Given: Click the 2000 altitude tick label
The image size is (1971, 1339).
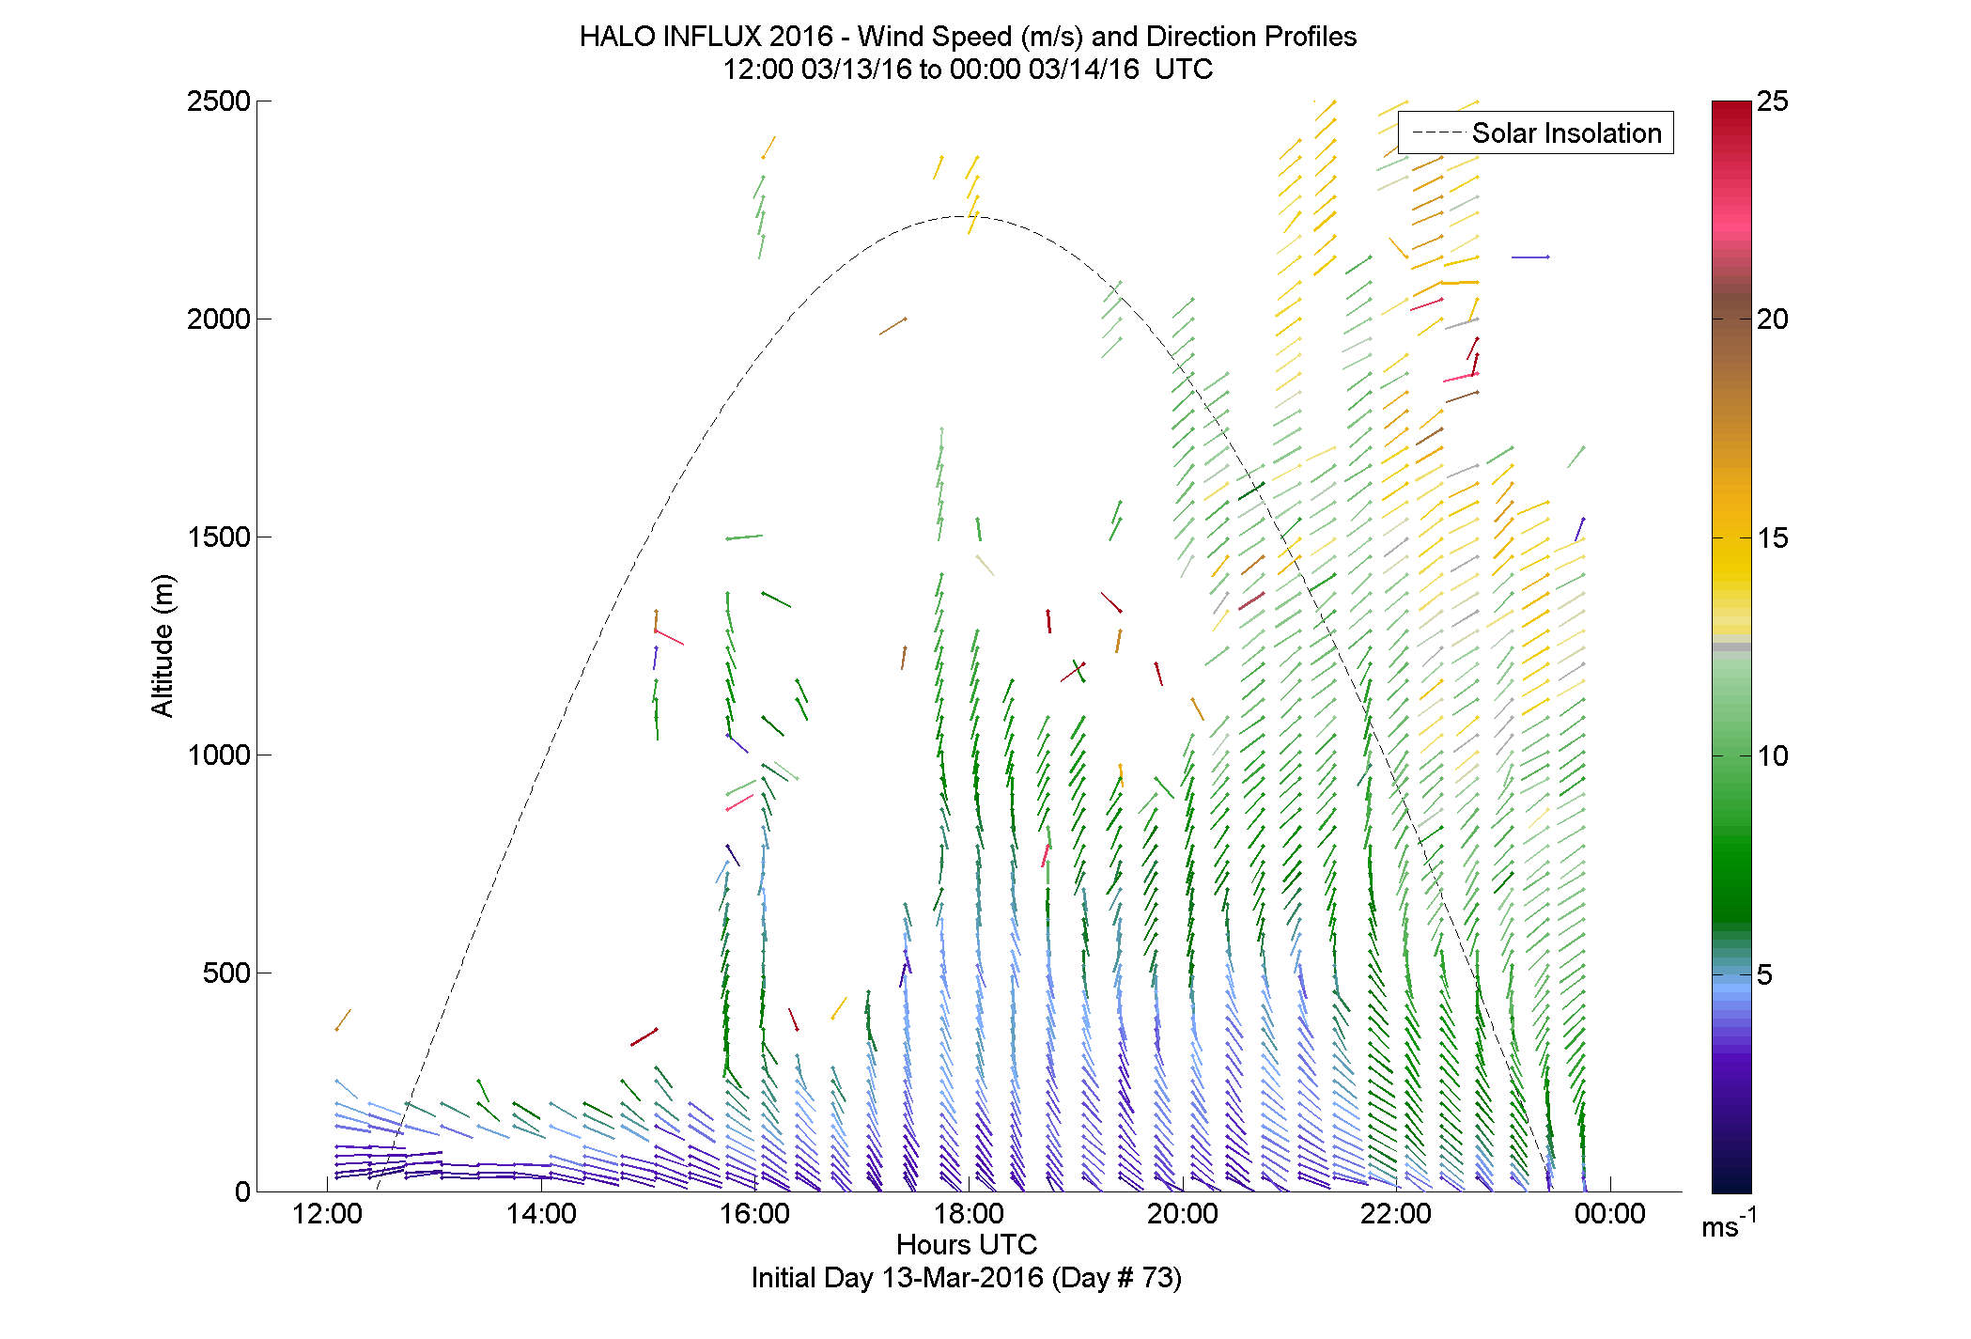Looking at the screenshot, I should [x=218, y=319].
